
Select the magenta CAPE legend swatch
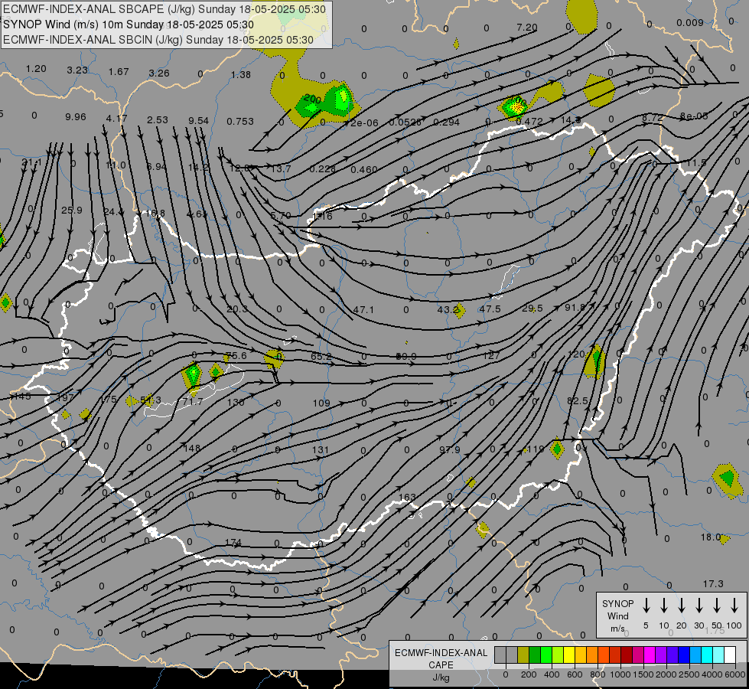pyautogui.click(x=650, y=655)
